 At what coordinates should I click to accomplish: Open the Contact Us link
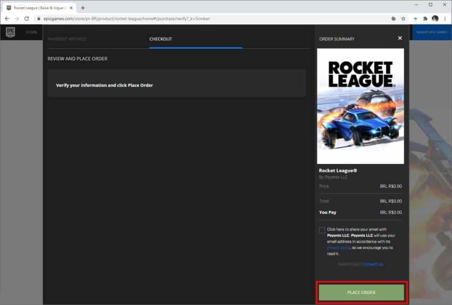tap(373, 264)
